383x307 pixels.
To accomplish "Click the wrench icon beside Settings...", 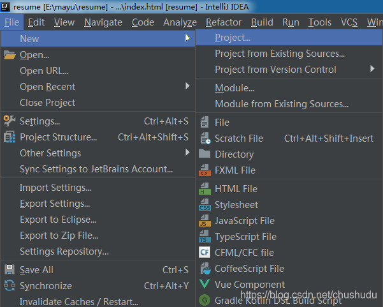I will pos(10,121).
